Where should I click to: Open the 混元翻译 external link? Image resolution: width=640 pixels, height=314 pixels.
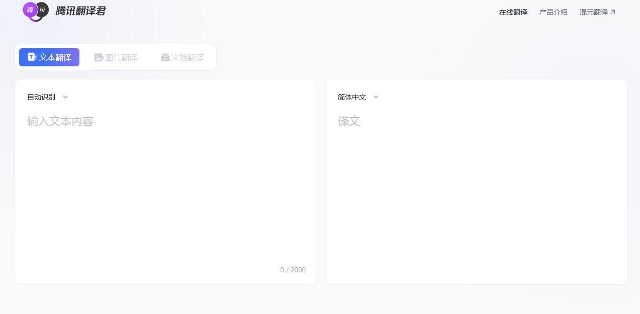point(597,12)
